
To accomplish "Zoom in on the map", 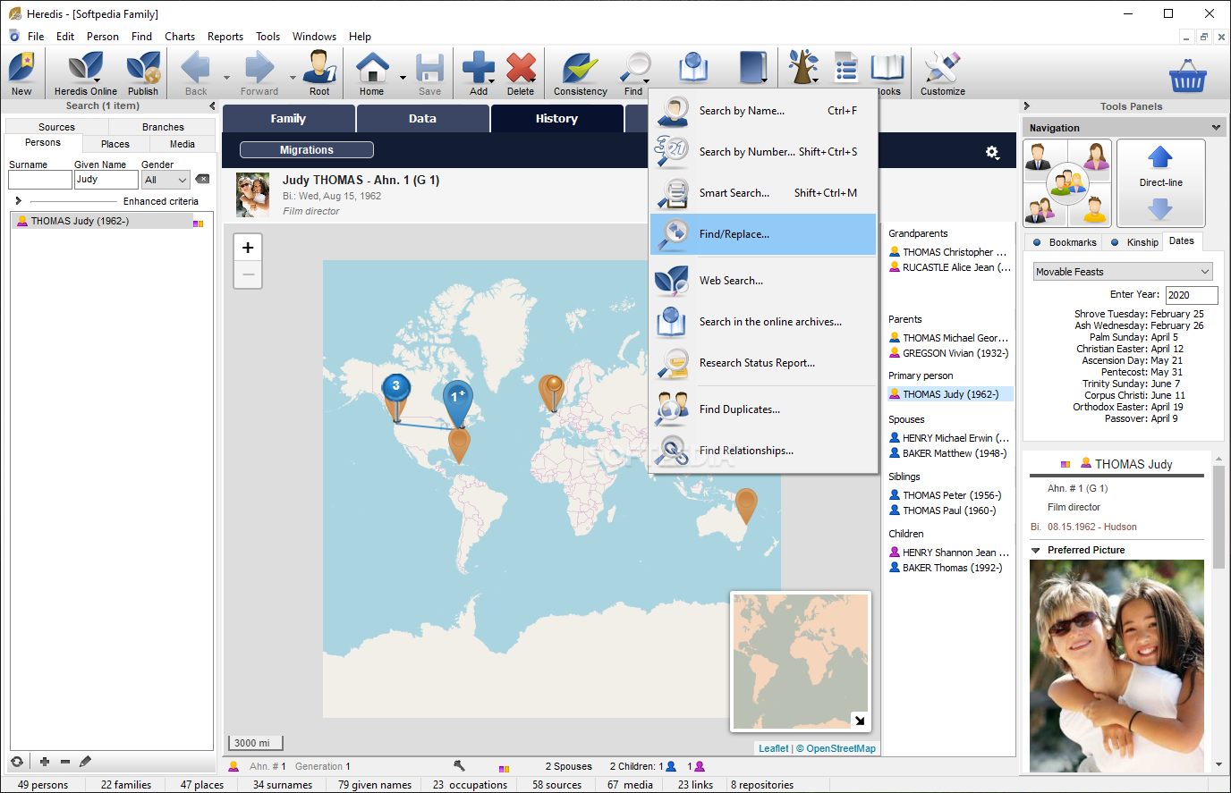I will click(x=248, y=248).
